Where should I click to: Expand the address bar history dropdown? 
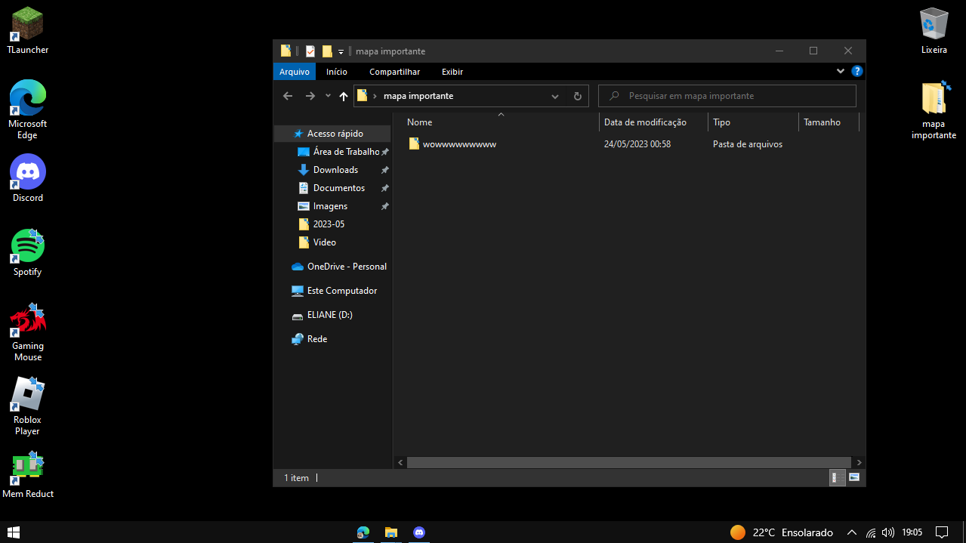(555, 96)
